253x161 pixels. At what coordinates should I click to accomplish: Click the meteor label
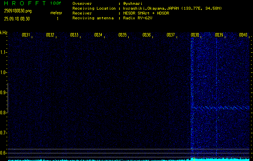coord(56,13)
